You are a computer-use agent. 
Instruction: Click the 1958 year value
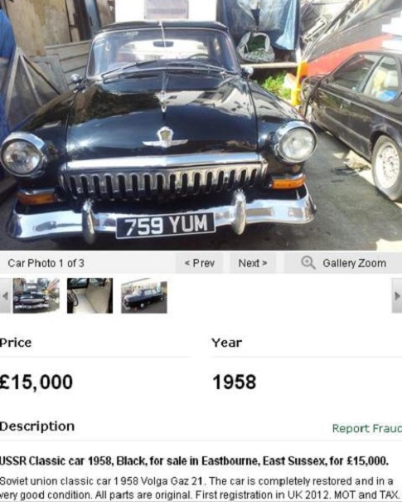click(x=235, y=382)
